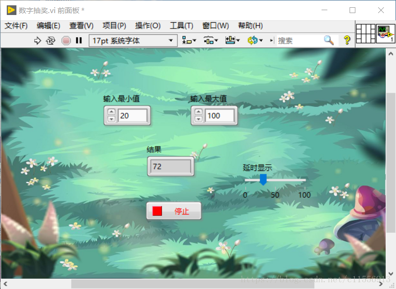The width and height of the screenshot is (396, 289).
Task: Show Context Help question mark
Action: [347, 40]
